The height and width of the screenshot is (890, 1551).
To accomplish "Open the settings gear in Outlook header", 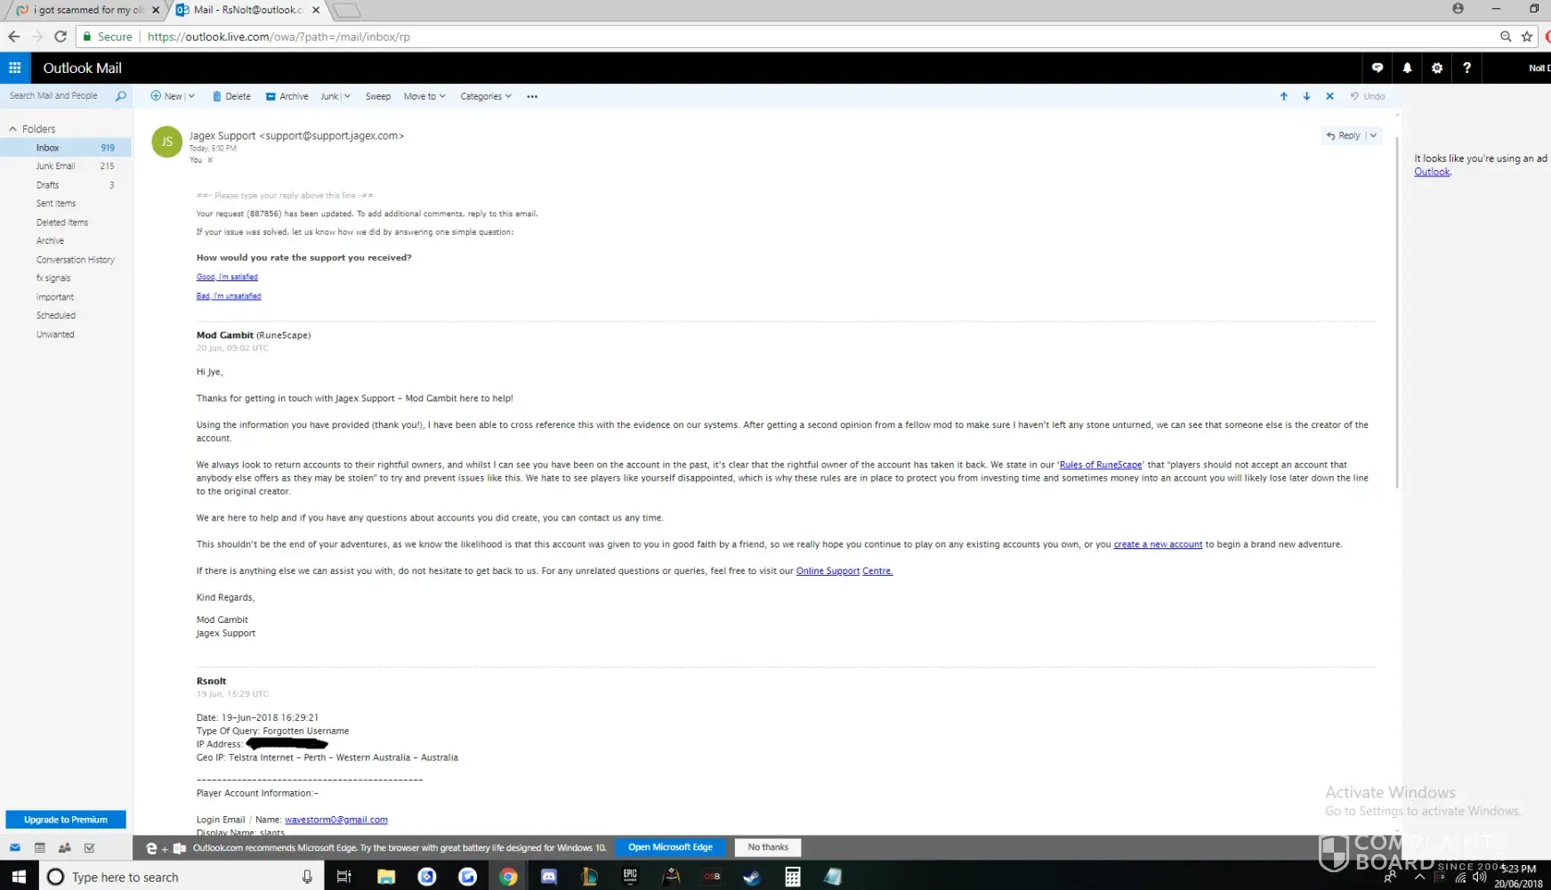I will pyautogui.click(x=1437, y=68).
